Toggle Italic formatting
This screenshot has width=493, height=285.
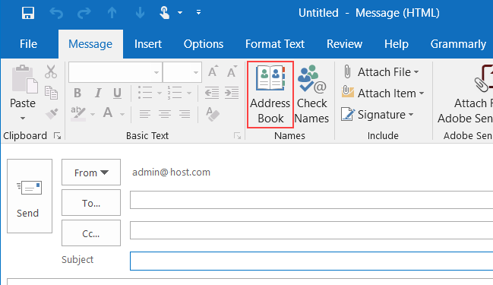98,93
